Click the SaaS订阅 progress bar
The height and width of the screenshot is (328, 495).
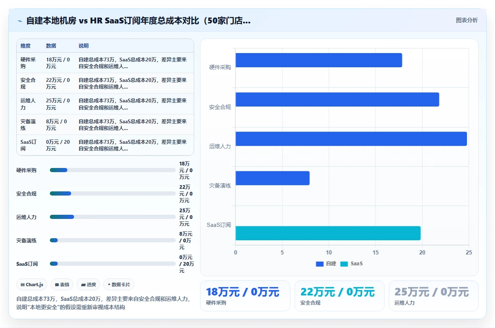click(x=113, y=264)
